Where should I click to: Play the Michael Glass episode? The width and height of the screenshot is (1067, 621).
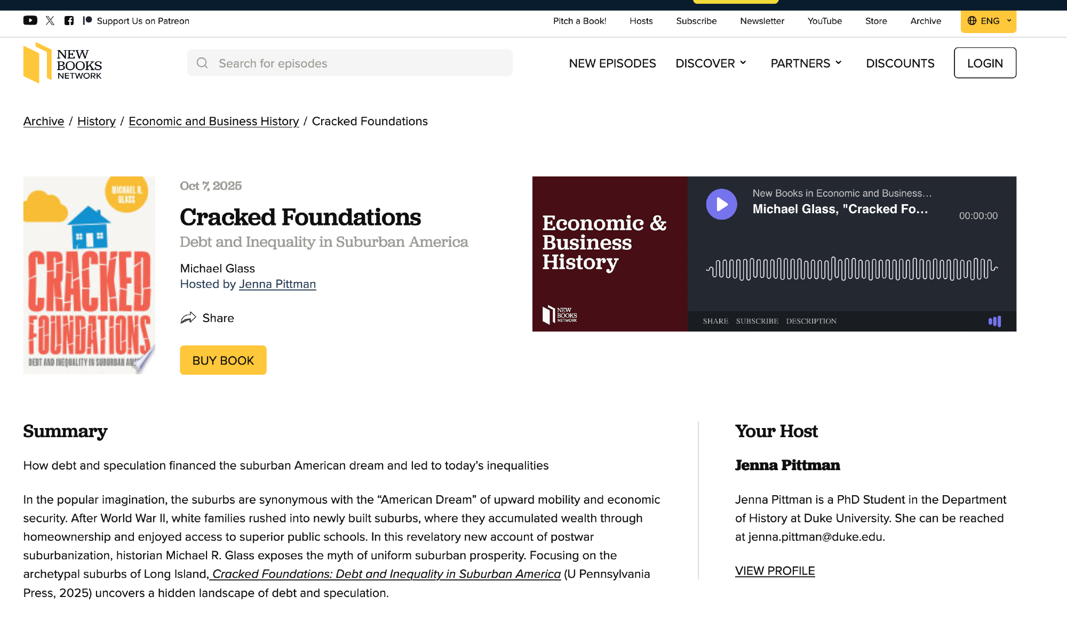721,204
